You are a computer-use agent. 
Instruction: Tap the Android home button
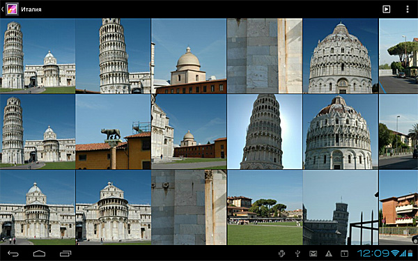point(39,254)
